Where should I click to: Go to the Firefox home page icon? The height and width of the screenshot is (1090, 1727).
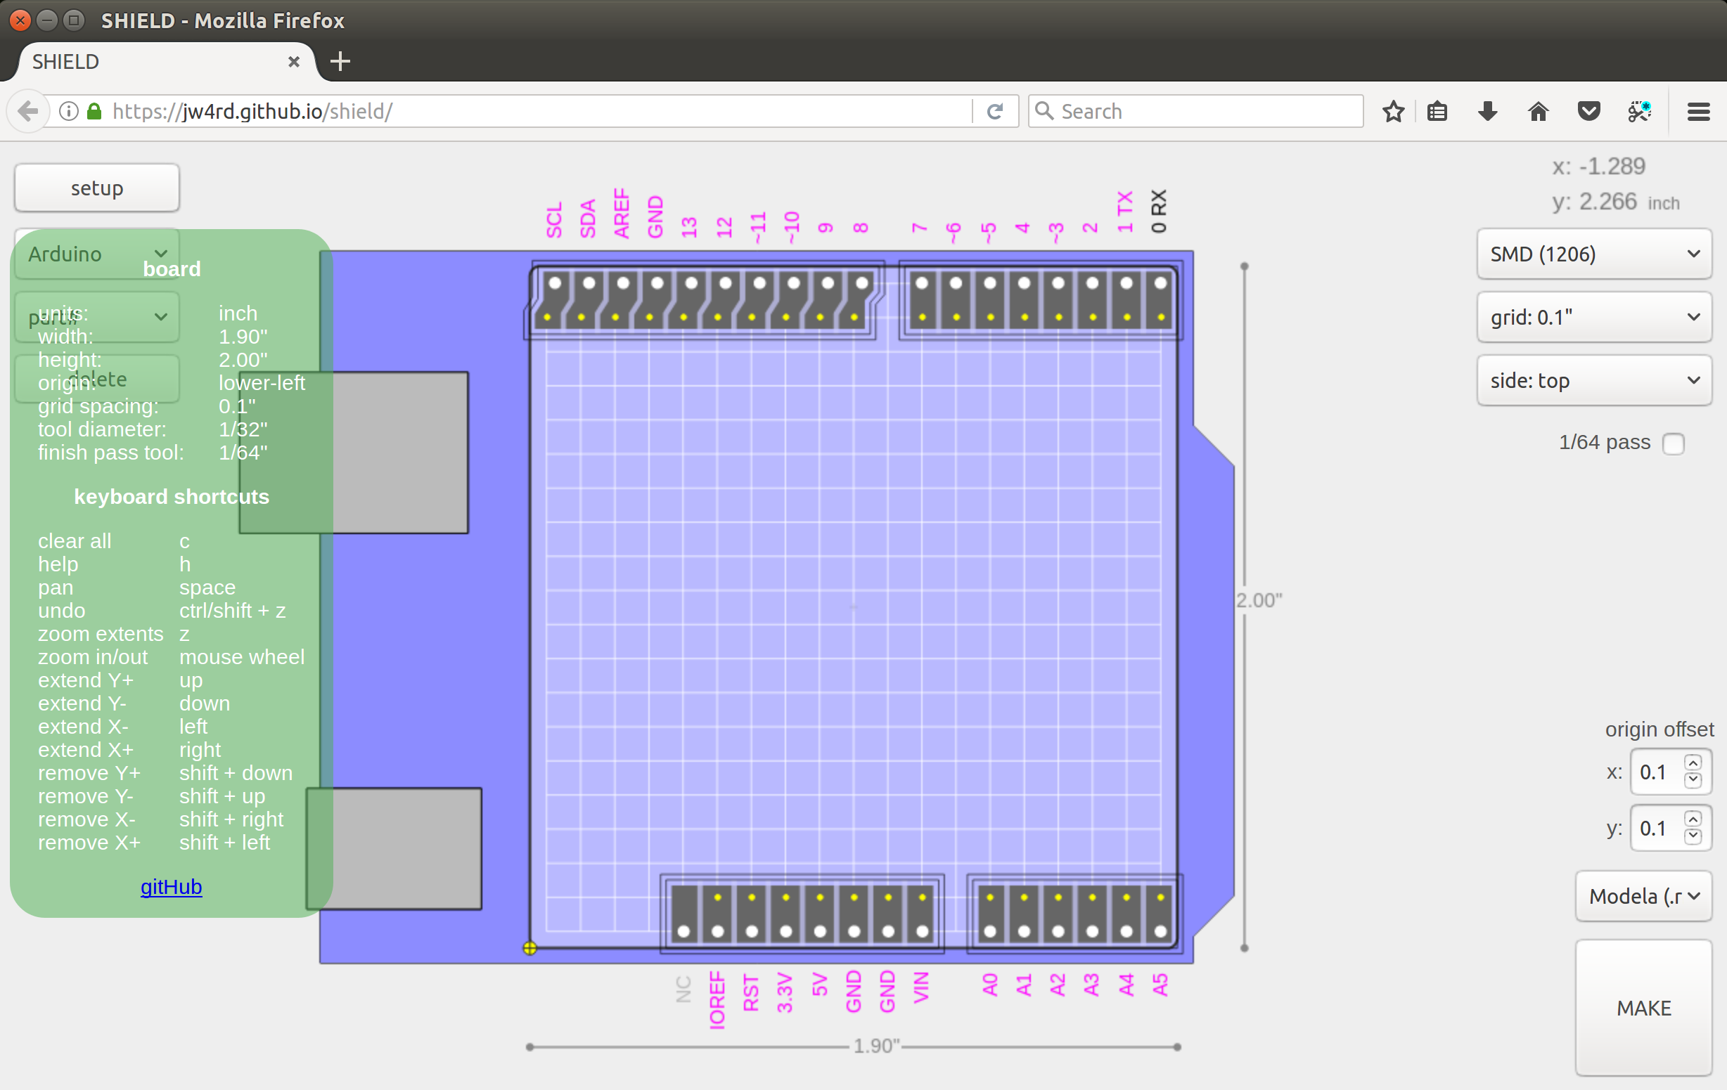(1538, 111)
